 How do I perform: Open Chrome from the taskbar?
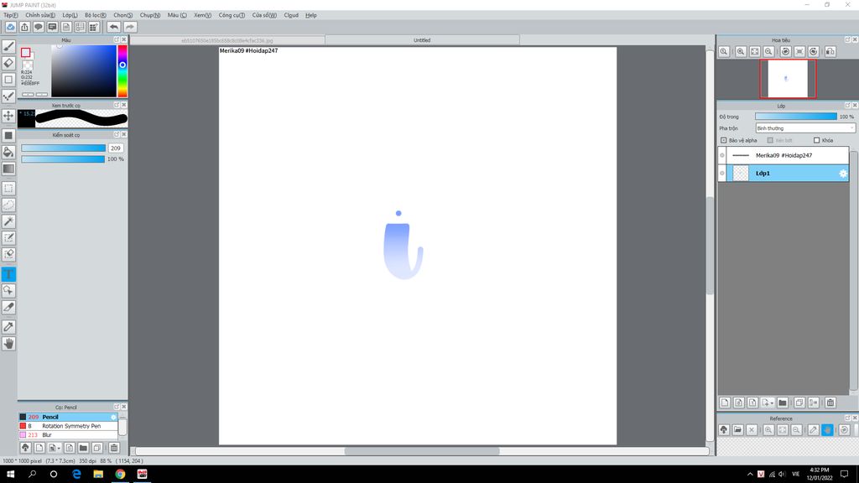120,475
